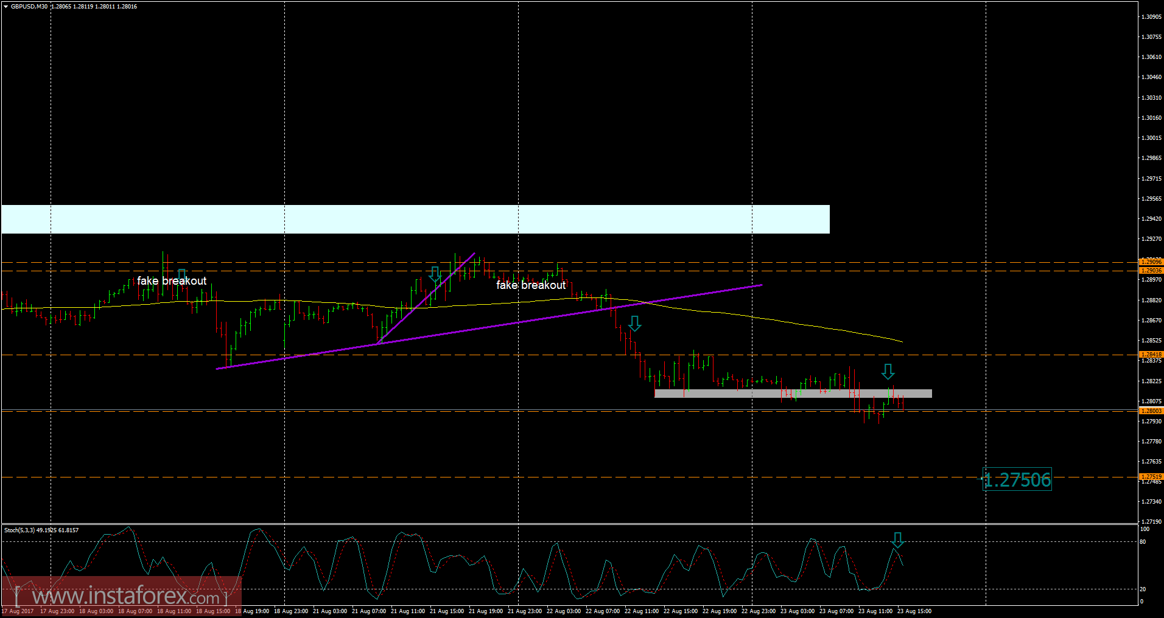
Task: Click the 1.30905 price on the scale
Action: [x=1152, y=17]
